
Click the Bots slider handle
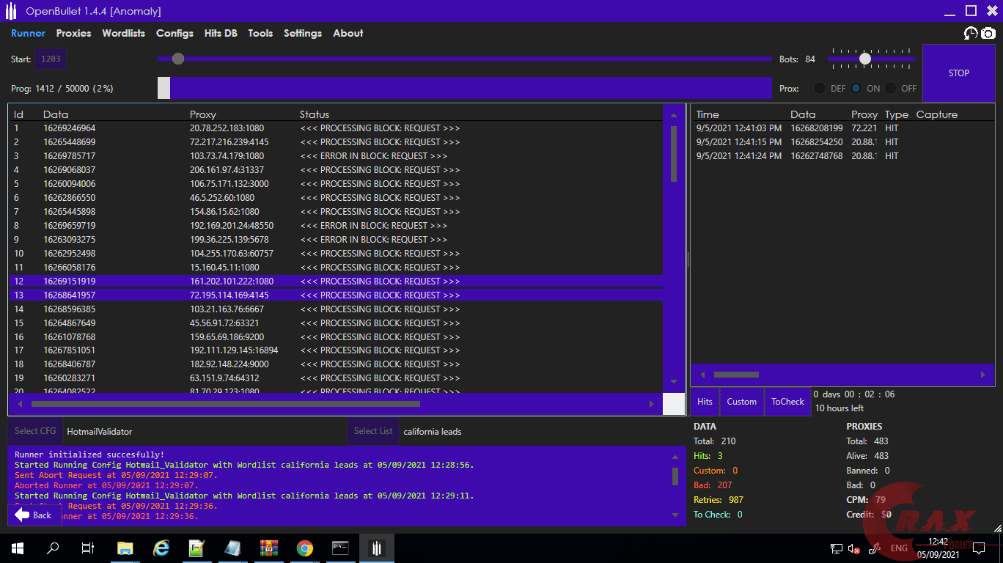865,59
